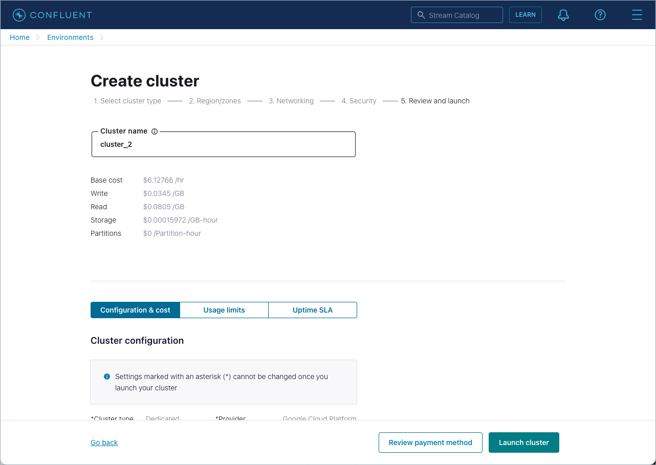This screenshot has height=465, width=656.
Task: Go to step 2 Region/zones
Action: (215, 101)
